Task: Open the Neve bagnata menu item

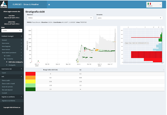Action: pos(12,46)
